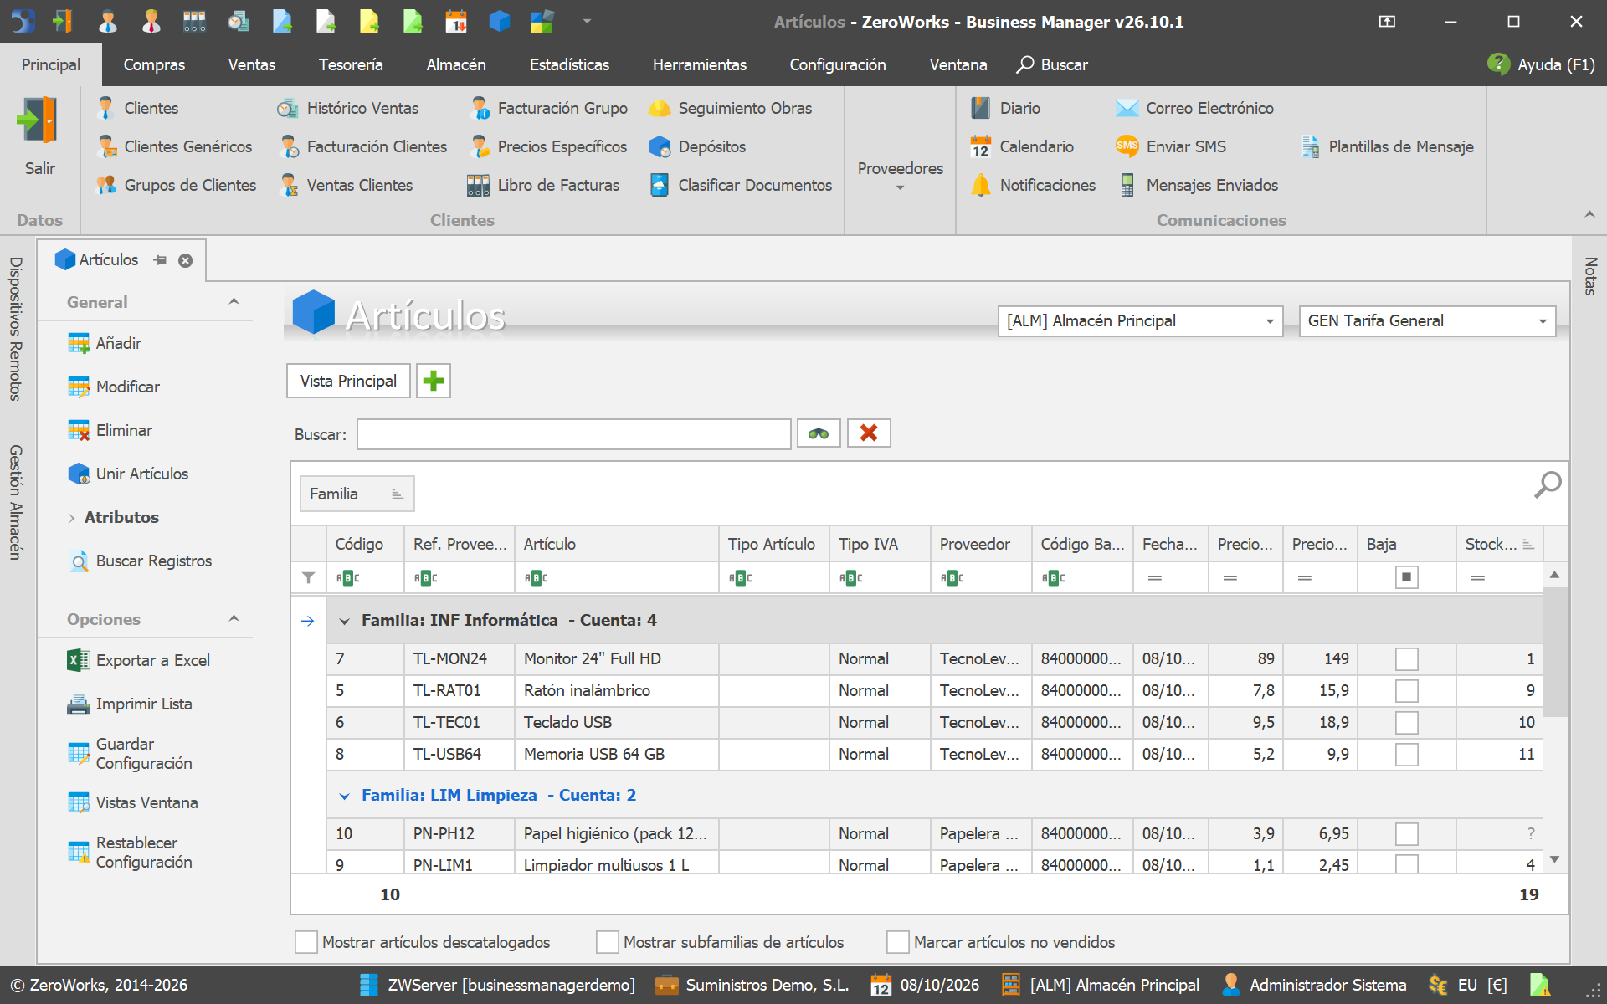Screen dimensions: 1607x1004
Task: Open Libro de Facturas
Action: (543, 185)
